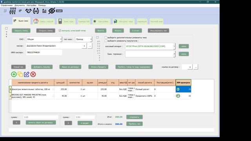Image resolution: width=251 pixels, height=141 pixels.
Task: Click the Новый чек button
Action: coord(18,67)
